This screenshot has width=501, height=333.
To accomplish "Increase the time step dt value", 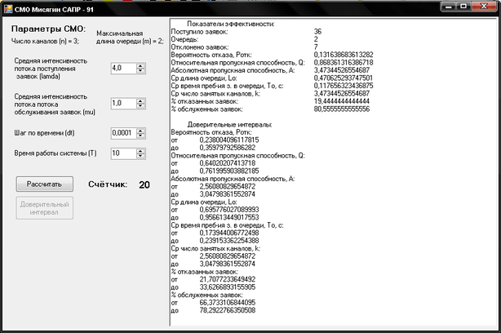I will point(140,131).
